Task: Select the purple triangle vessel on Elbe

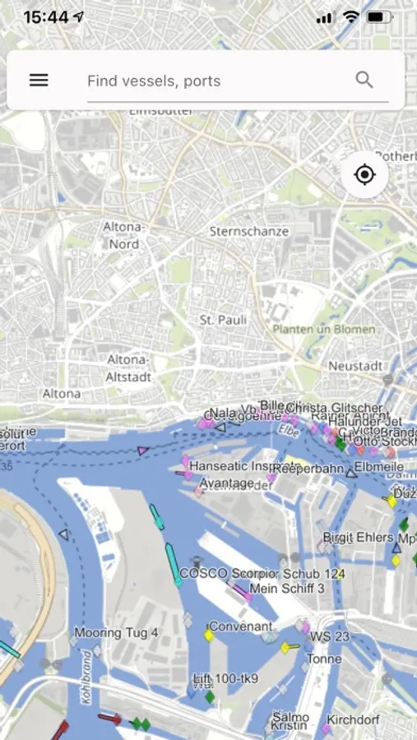Action: pos(143,451)
